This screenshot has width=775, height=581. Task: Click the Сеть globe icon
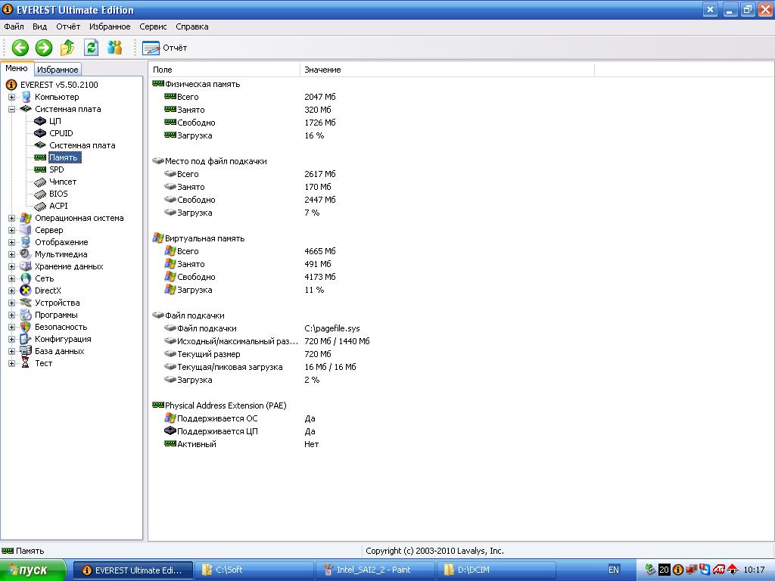tap(26, 278)
